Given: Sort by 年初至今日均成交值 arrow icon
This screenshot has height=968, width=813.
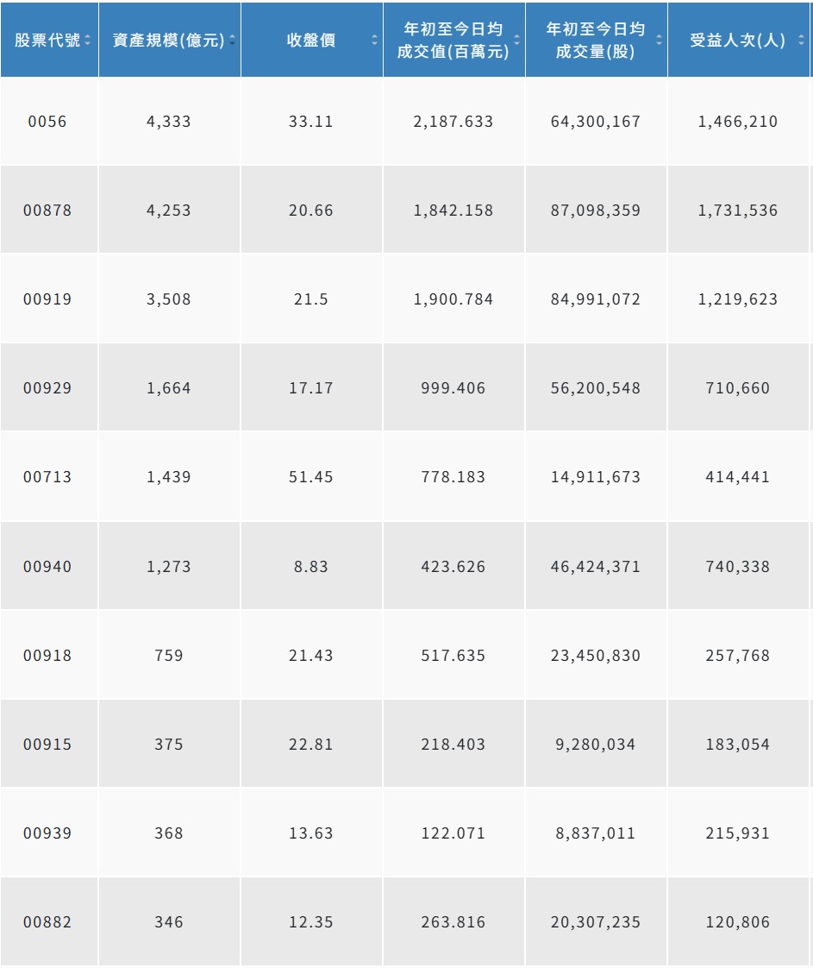Looking at the screenshot, I should (x=517, y=41).
